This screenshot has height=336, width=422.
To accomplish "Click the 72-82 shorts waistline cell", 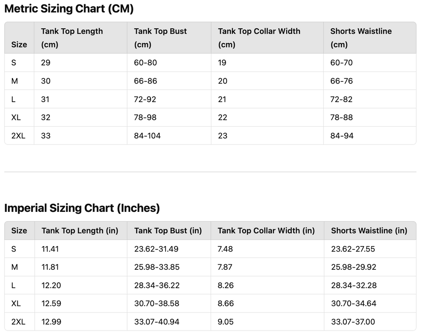I will (x=341, y=99).
